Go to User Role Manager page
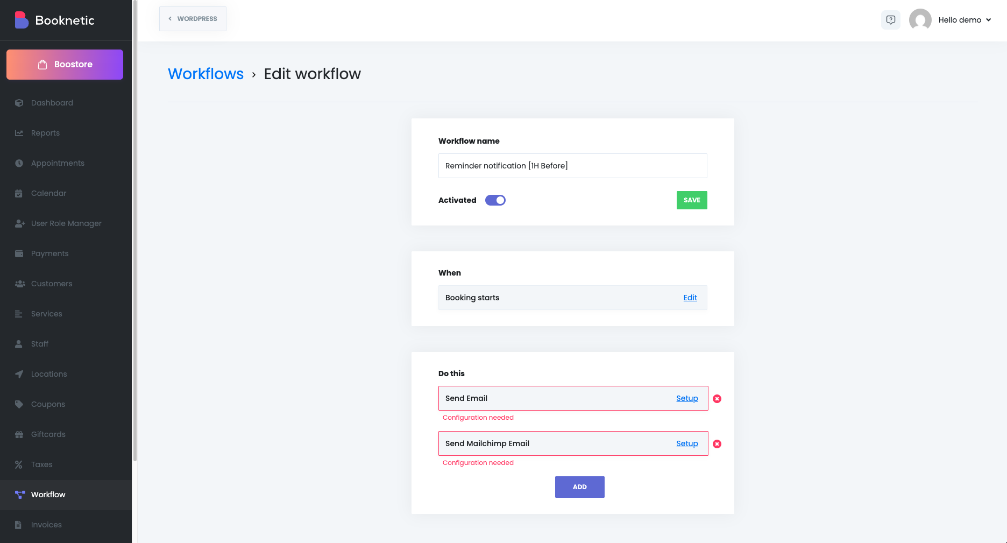Screen dimensions: 1007x543 (66, 223)
